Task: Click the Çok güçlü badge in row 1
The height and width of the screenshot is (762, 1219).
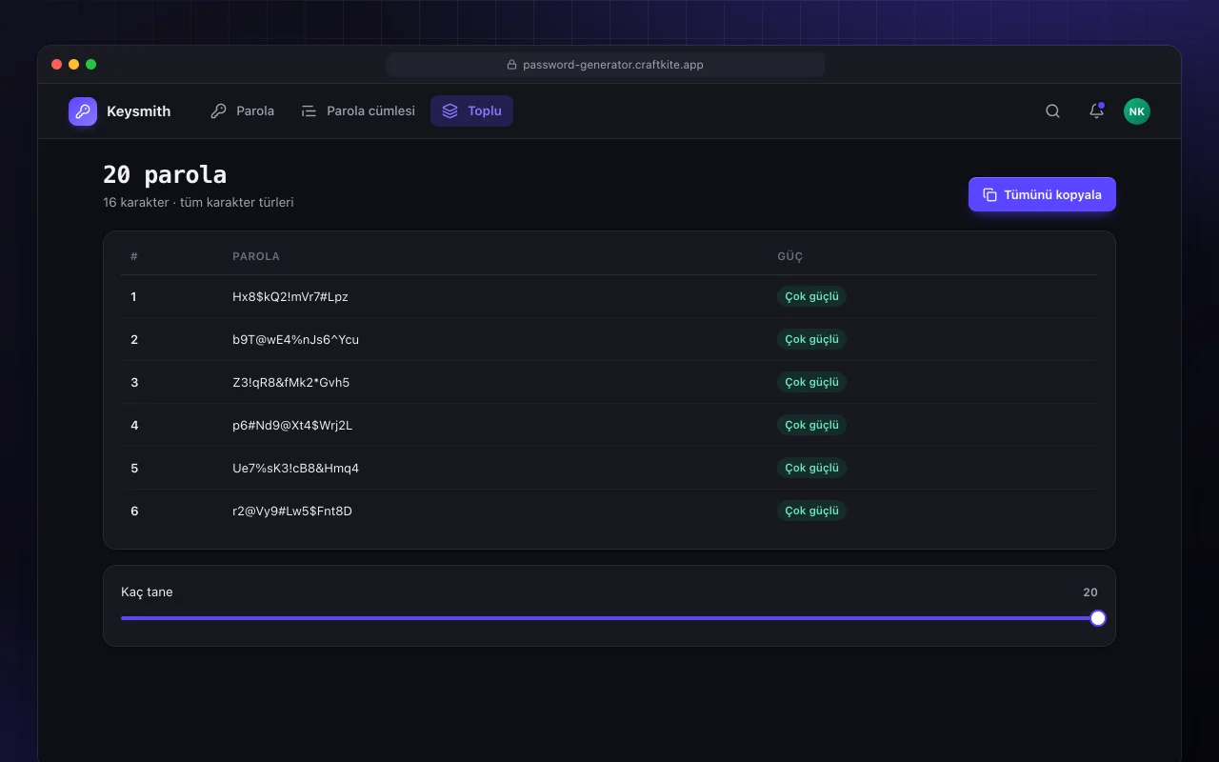Action: pos(811,296)
